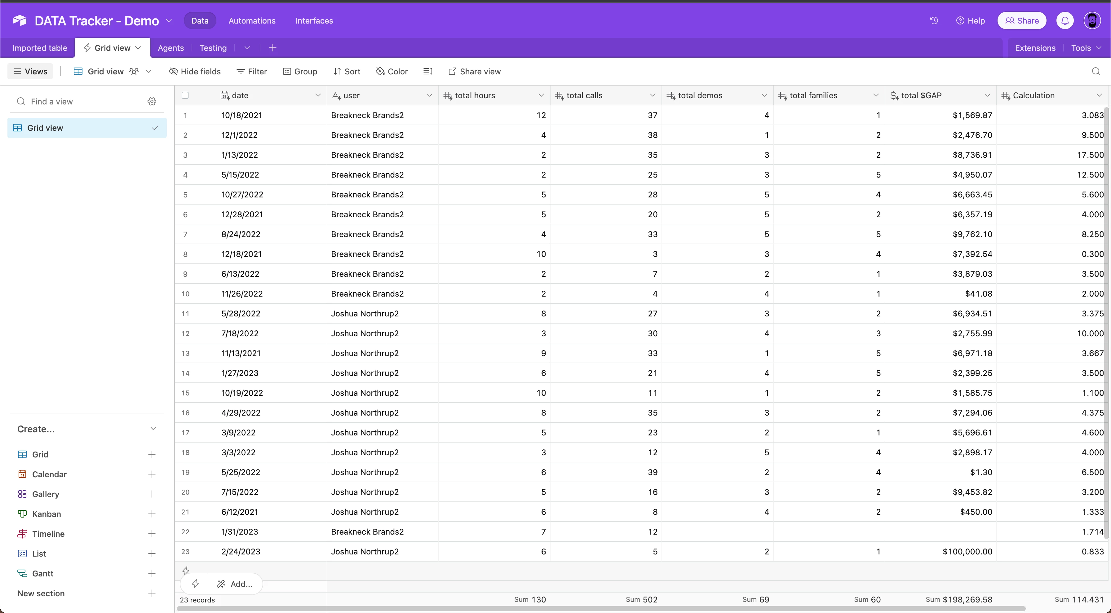Switch to the Interfaces tab
This screenshot has width=1111, height=613.
click(314, 20)
